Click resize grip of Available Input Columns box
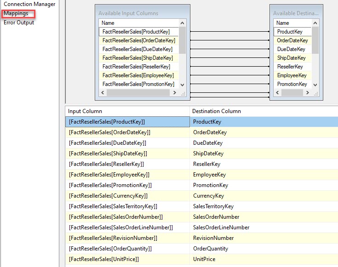This screenshot has width=338, height=267. 183,93
